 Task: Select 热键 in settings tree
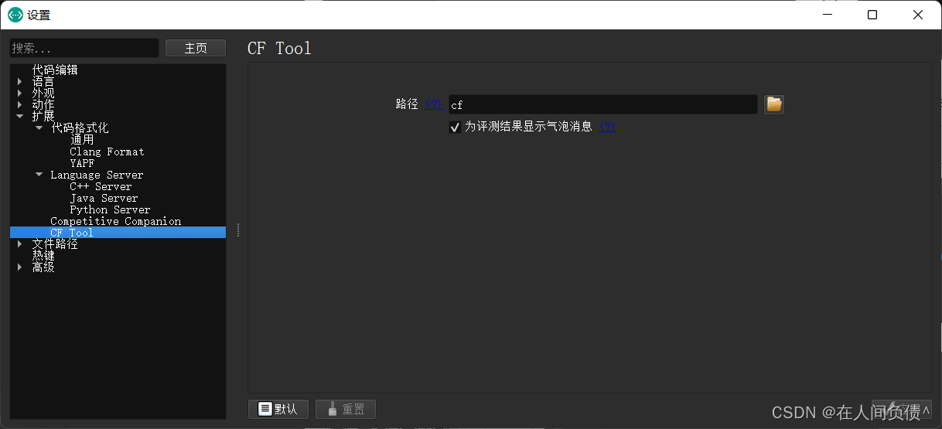pyautogui.click(x=43, y=256)
